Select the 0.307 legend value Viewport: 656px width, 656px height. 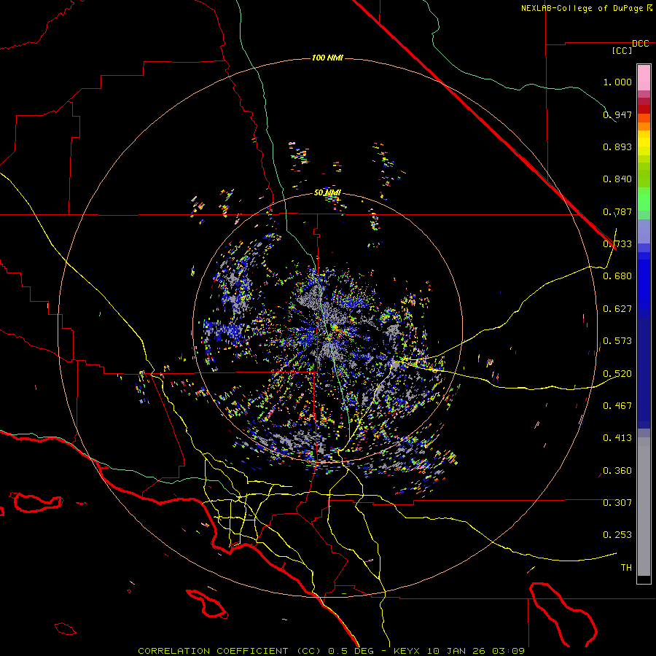(617, 503)
